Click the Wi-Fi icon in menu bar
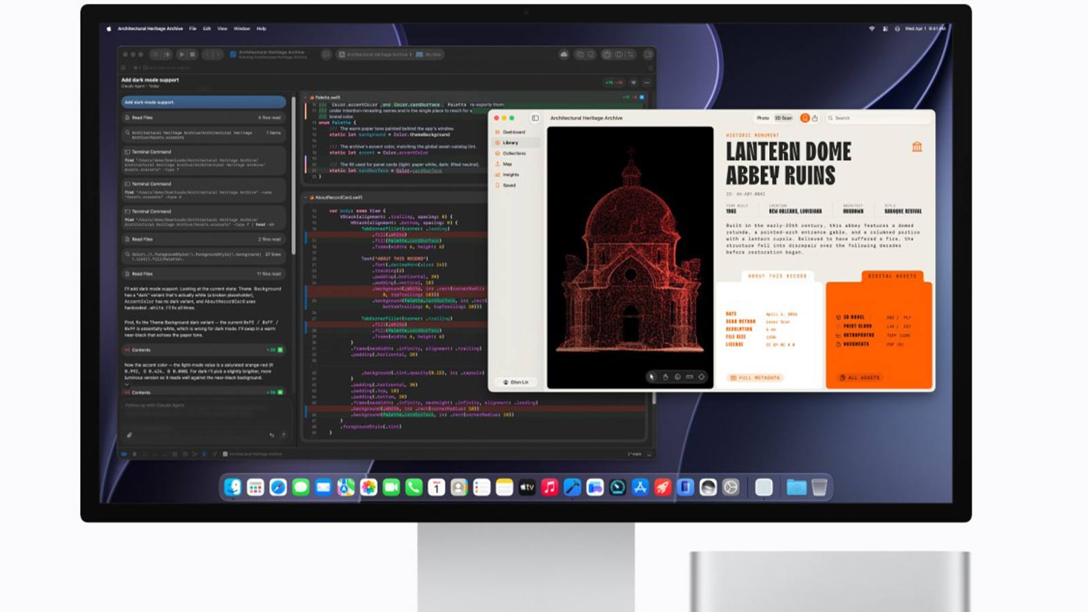Screen dimensions: 1088x612 pos(872,29)
